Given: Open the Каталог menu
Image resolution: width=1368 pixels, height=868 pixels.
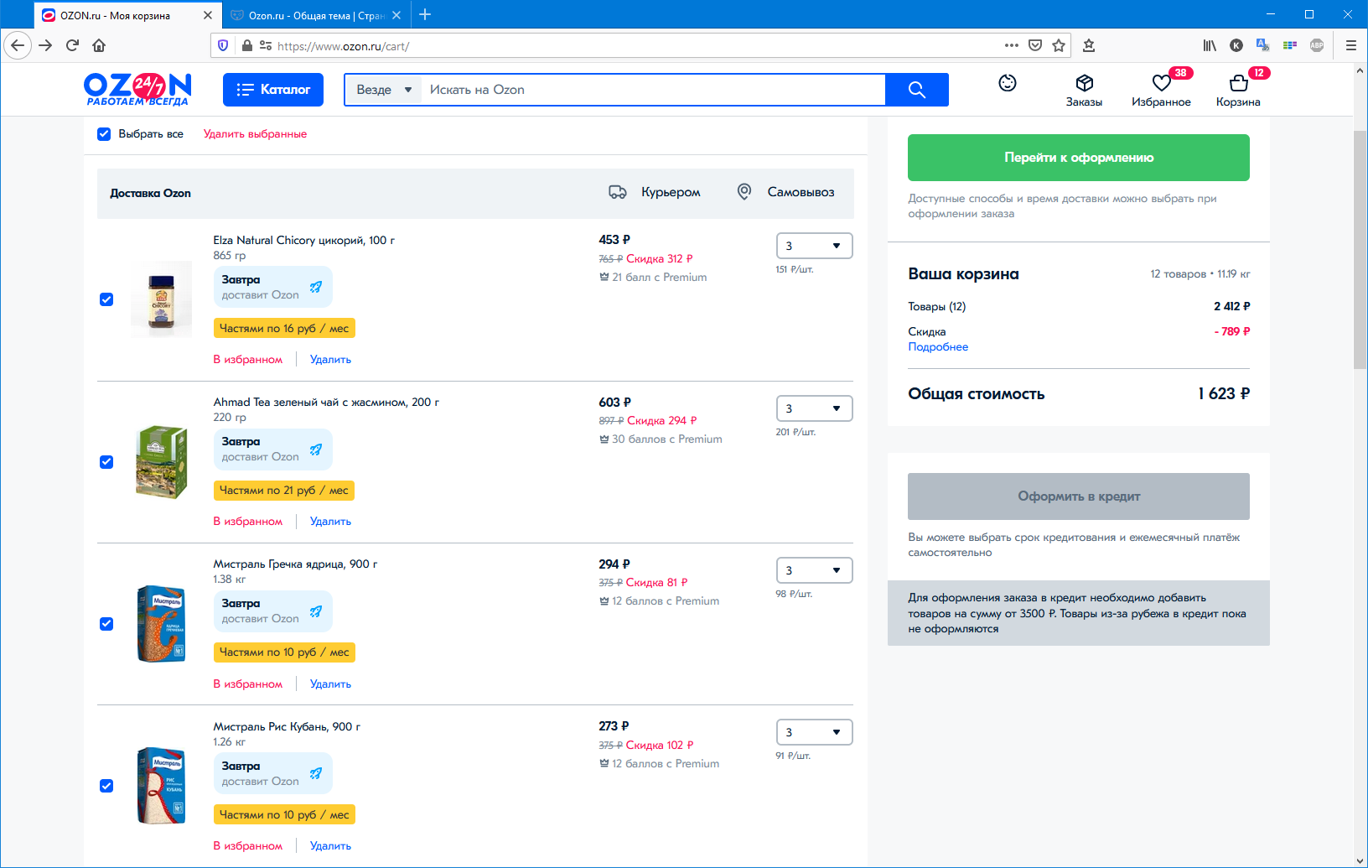Looking at the screenshot, I should pyautogui.click(x=273, y=90).
